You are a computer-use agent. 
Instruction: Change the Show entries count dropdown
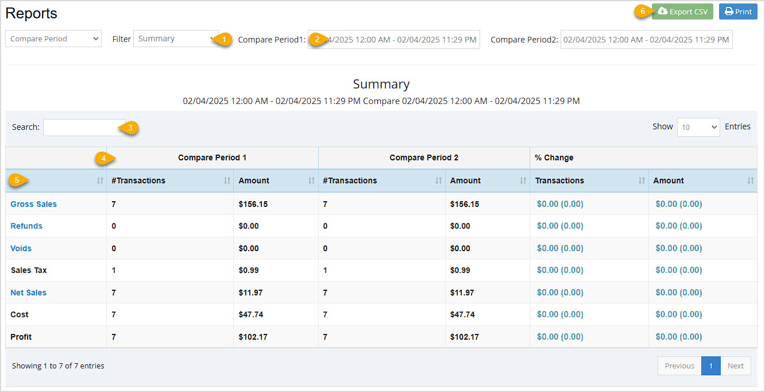click(698, 127)
